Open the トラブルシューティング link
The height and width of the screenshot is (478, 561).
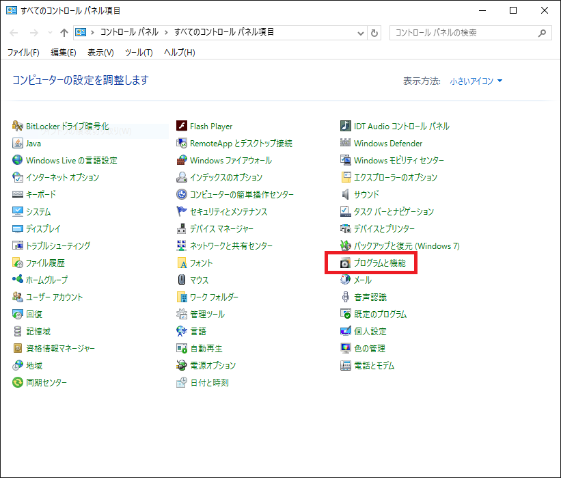[58, 246]
